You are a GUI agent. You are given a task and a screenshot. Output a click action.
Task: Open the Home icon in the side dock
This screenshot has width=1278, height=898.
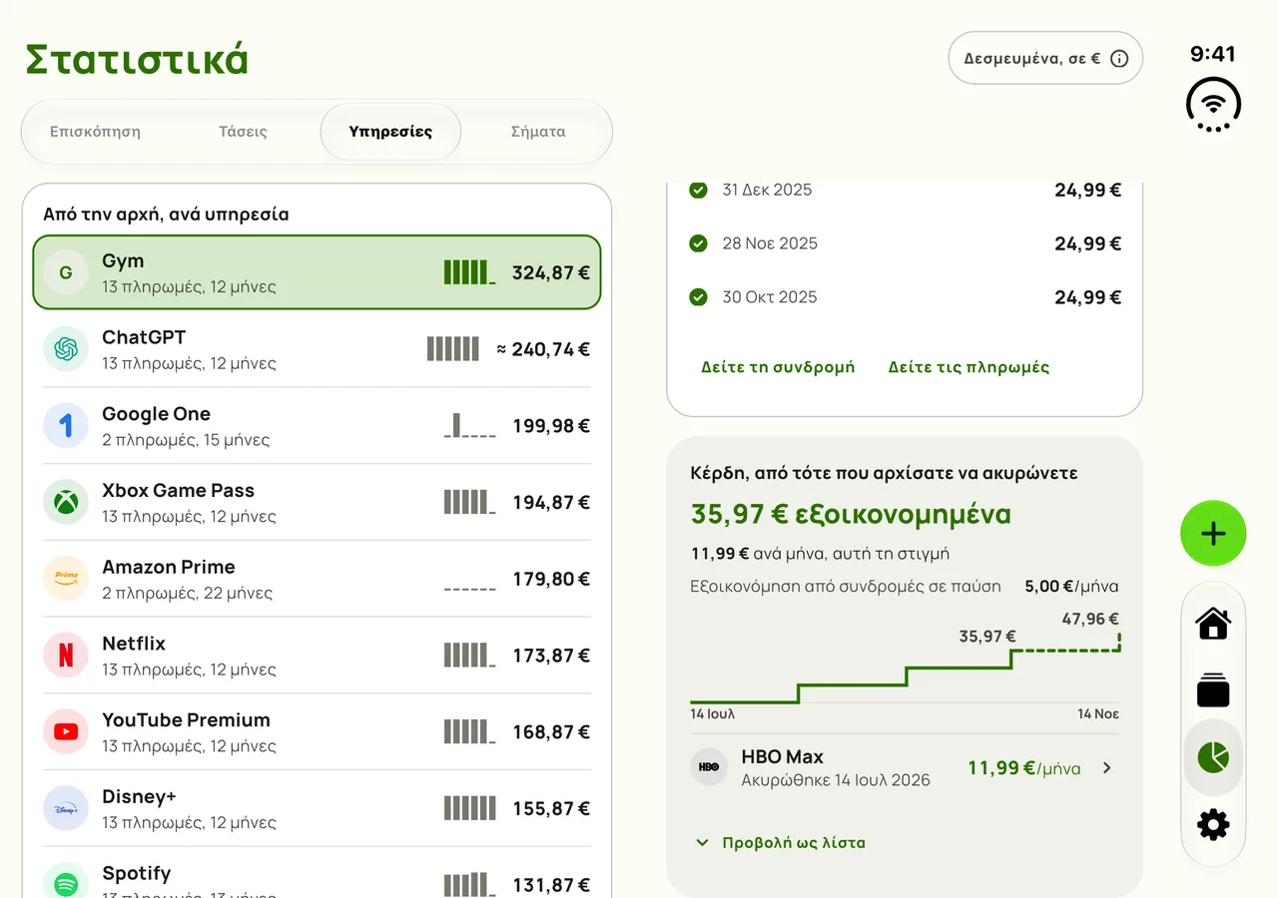point(1213,624)
